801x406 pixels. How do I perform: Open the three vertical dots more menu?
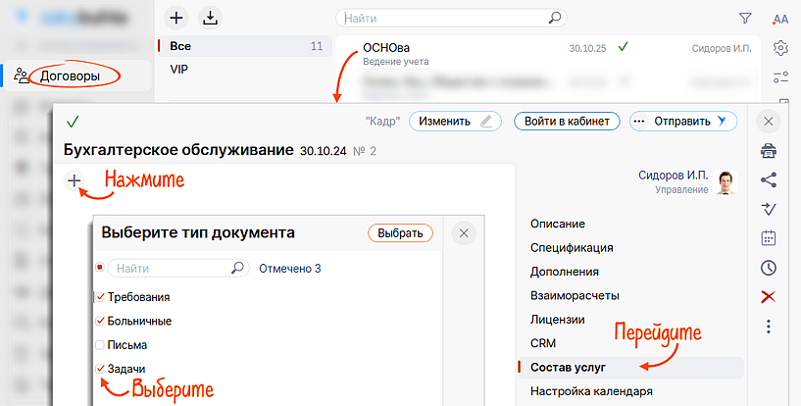(x=770, y=327)
